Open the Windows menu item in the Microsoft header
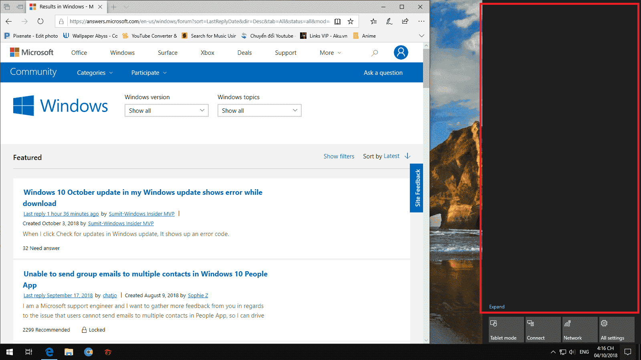 point(123,53)
